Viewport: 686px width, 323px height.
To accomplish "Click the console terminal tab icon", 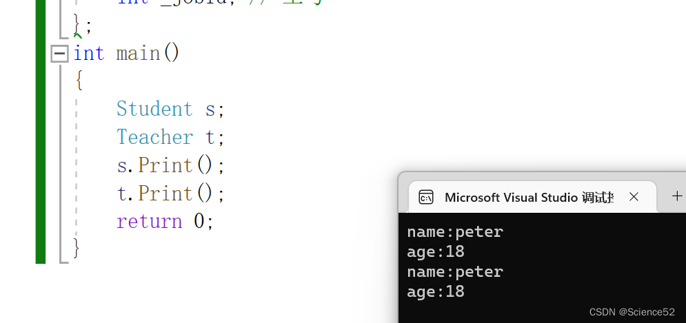I will pos(425,197).
